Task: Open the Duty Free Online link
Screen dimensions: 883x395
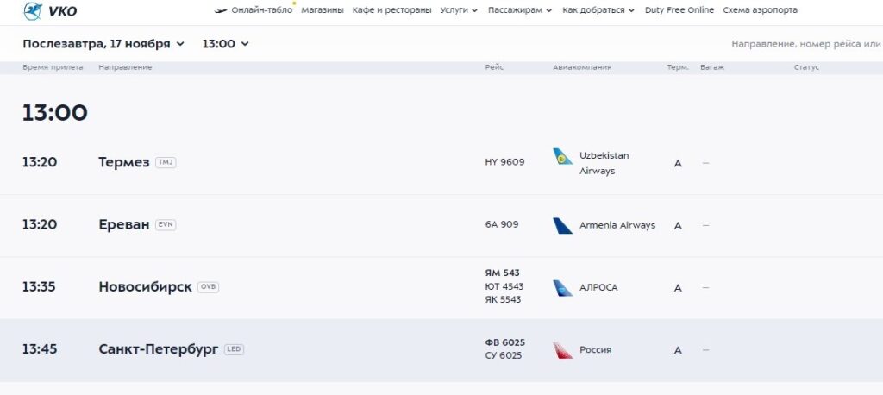Action: [x=679, y=10]
